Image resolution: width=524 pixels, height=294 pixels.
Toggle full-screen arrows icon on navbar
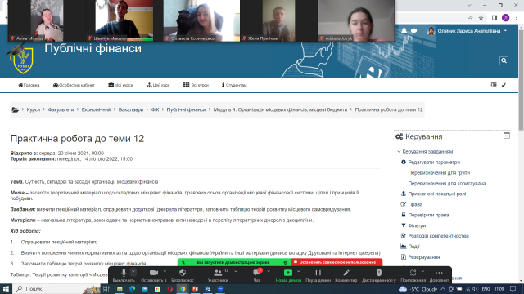pyautogui.click(x=504, y=85)
